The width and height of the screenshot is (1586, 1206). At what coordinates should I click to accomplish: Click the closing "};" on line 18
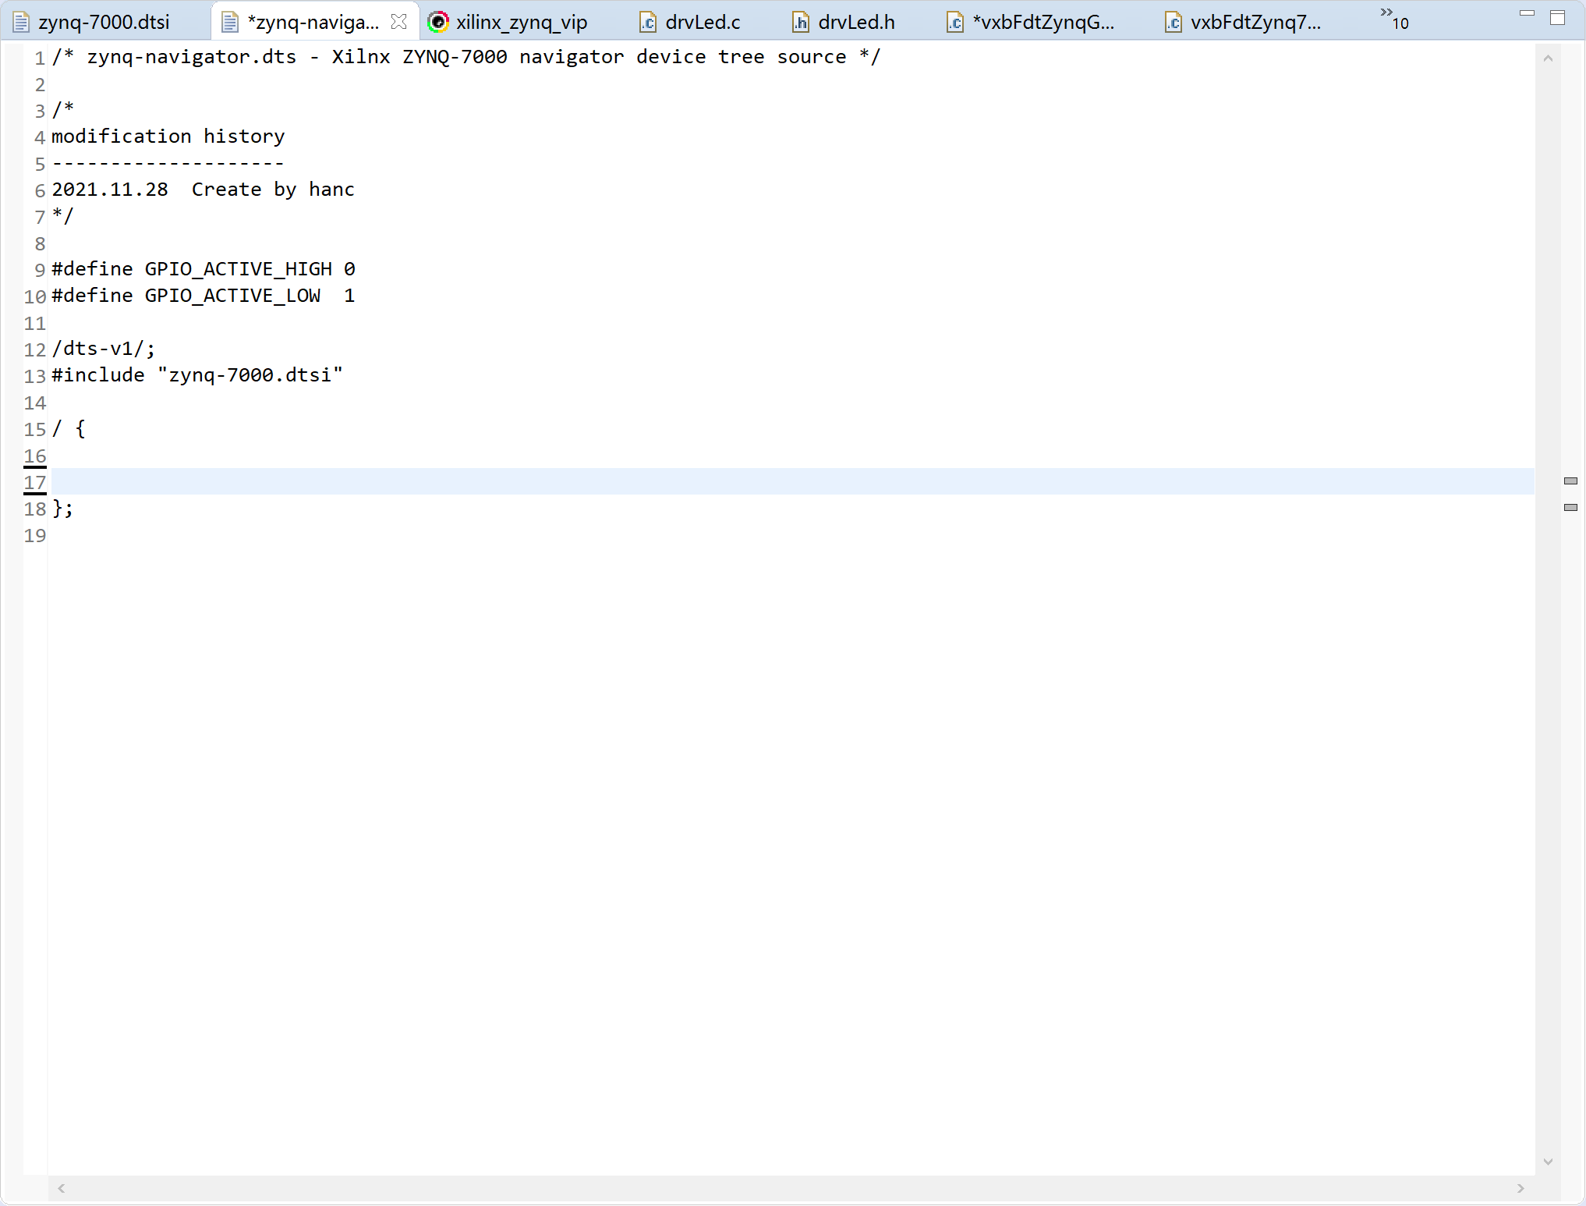63,509
